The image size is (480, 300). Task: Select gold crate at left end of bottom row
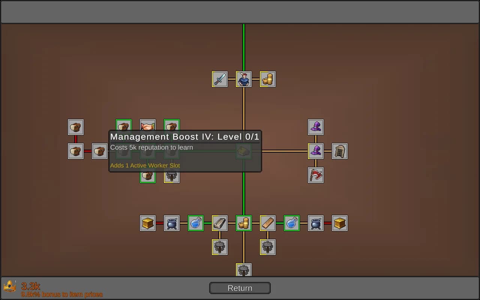pos(148,223)
